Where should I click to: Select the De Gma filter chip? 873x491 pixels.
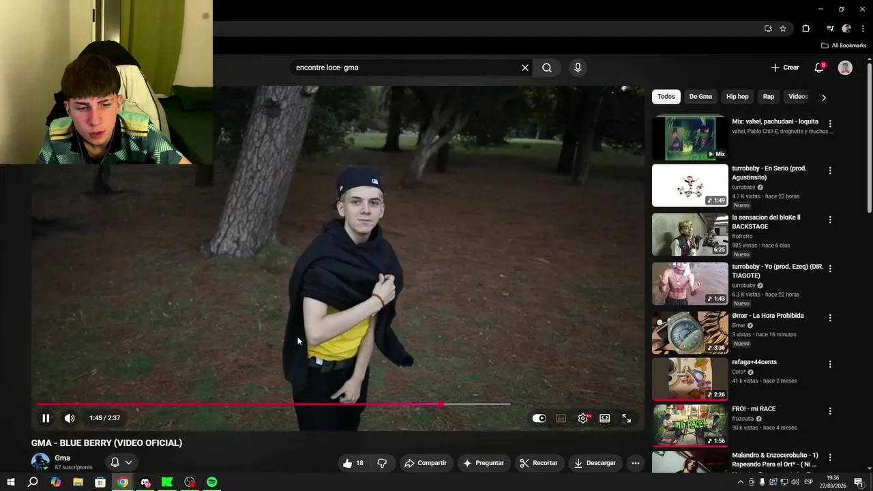click(700, 97)
